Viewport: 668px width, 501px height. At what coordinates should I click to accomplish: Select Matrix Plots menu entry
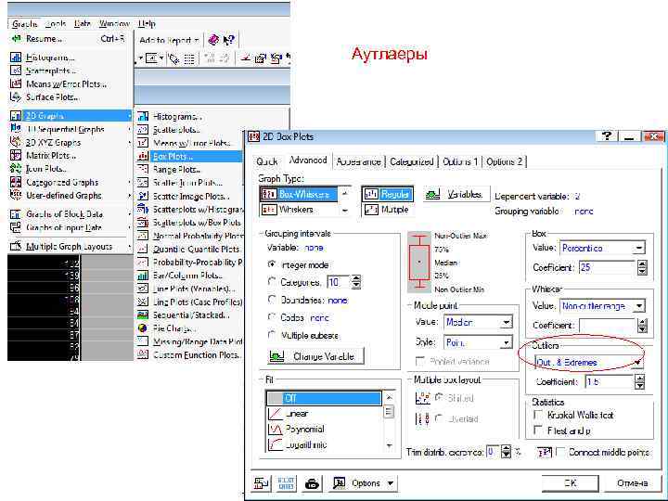(x=50, y=156)
